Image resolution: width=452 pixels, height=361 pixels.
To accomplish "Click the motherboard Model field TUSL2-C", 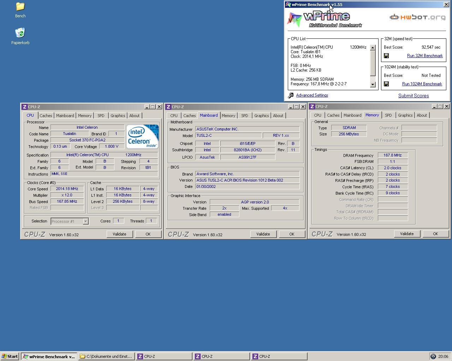I will (228, 135).
